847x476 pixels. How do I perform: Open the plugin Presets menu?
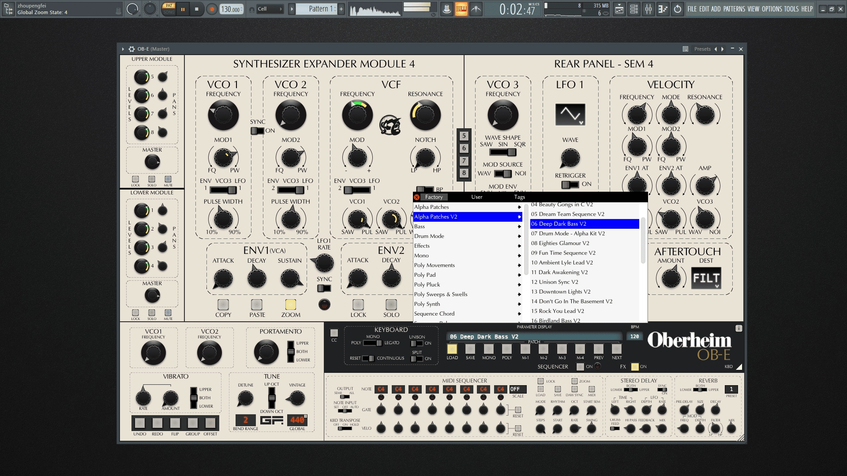point(702,49)
